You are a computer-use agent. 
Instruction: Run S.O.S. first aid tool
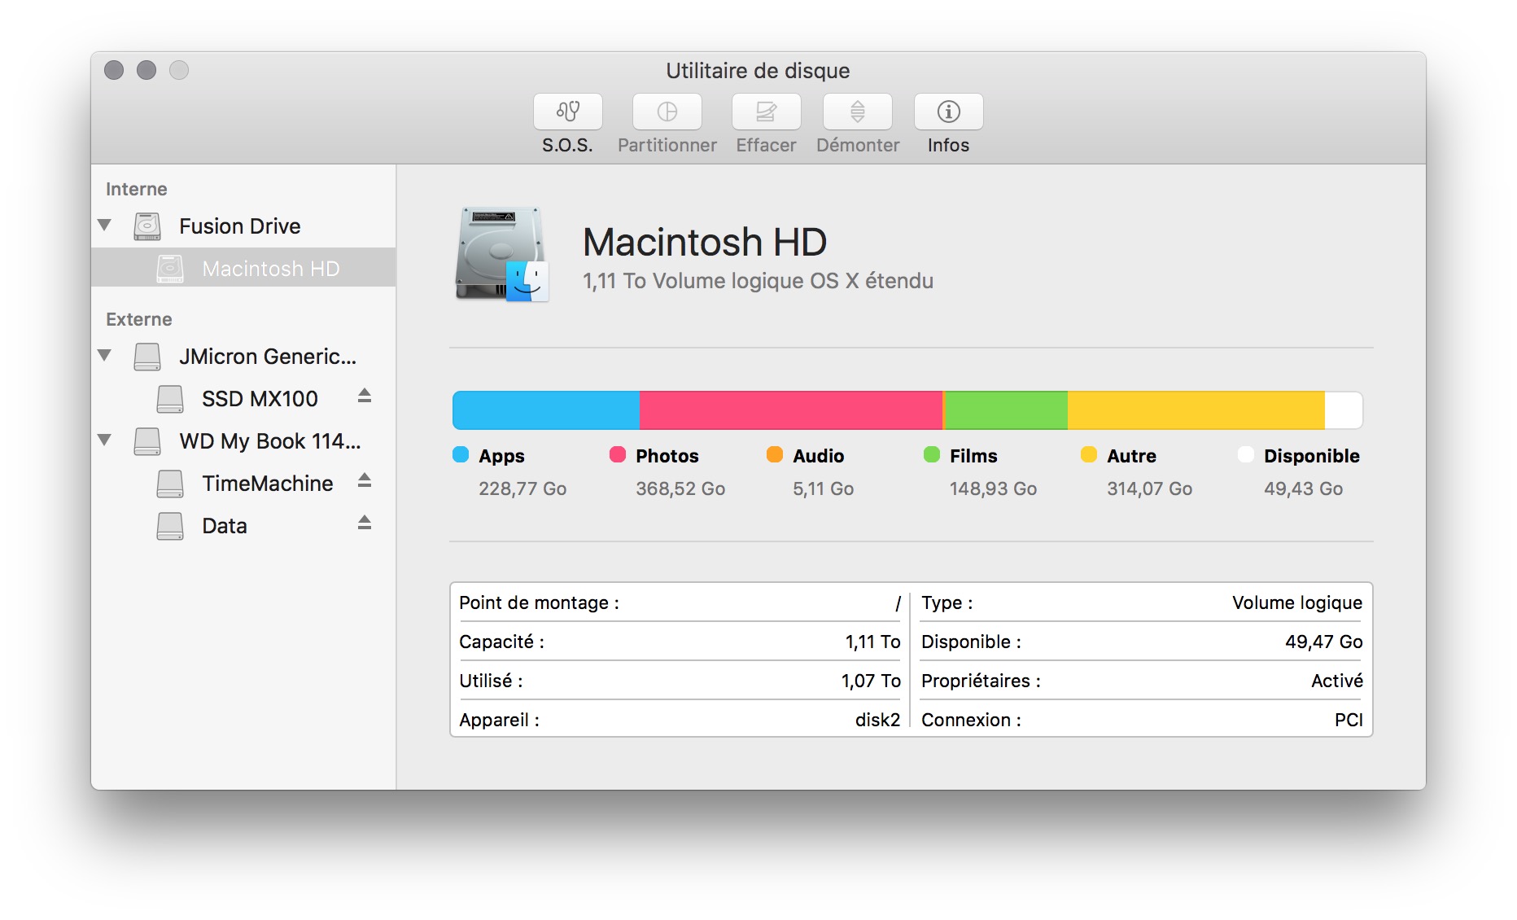click(567, 112)
